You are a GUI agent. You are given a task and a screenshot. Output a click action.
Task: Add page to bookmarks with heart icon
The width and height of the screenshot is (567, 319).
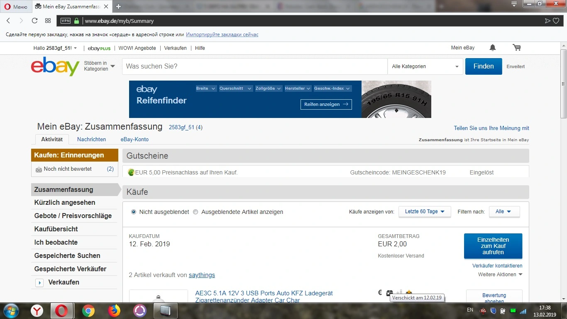556,21
